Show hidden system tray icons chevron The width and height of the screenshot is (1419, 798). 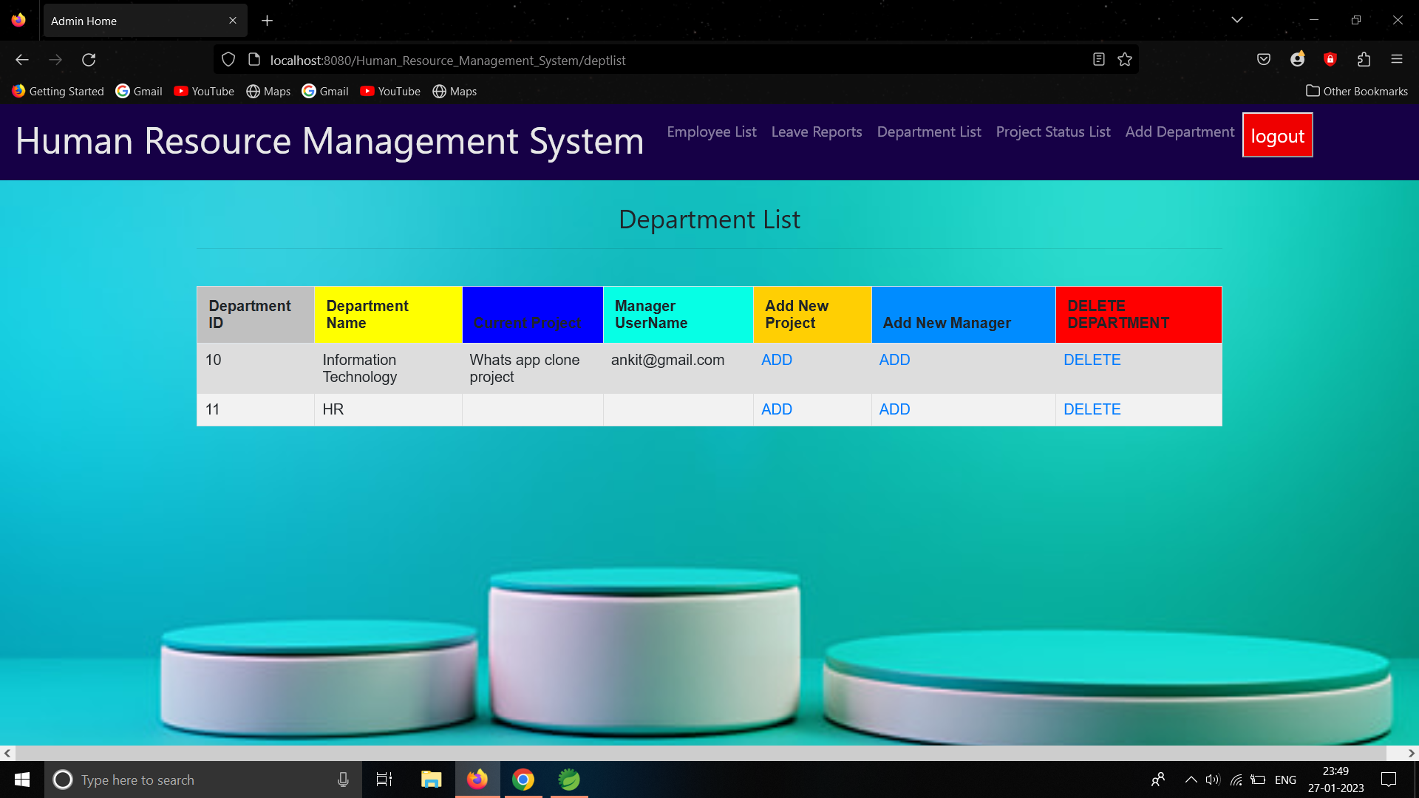(x=1191, y=780)
